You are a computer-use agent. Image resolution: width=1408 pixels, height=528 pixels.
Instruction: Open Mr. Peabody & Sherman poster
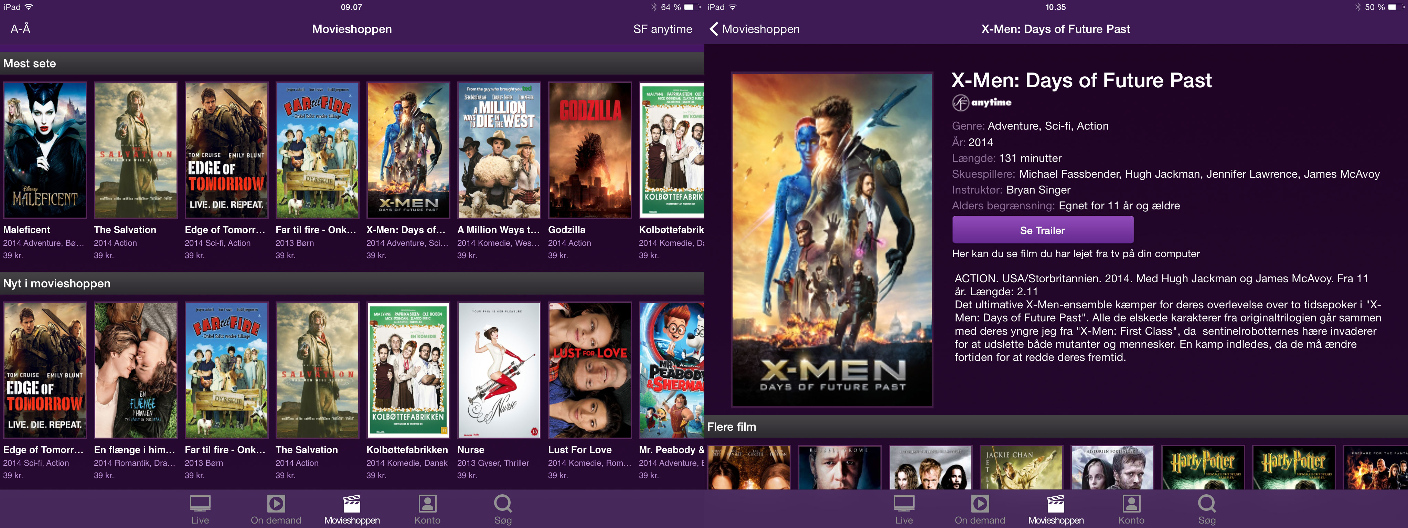pos(672,370)
